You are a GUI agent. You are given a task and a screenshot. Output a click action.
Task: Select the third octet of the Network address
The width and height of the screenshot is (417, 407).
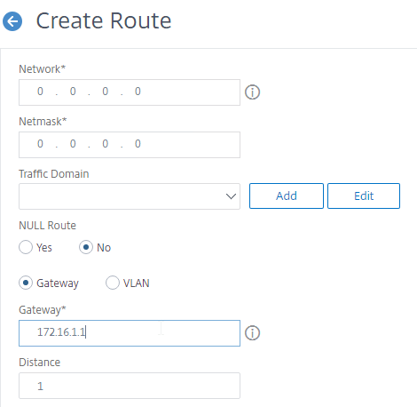click(106, 92)
